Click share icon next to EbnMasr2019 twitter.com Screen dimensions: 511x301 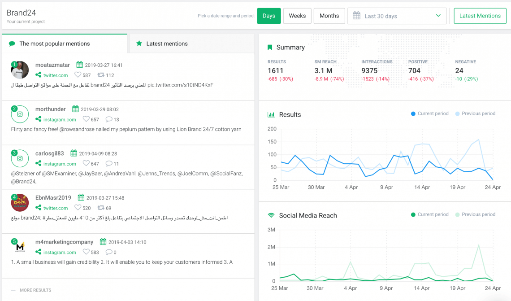click(x=39, y=208)
